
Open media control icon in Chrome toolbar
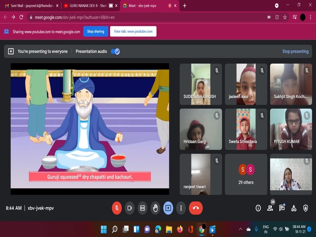tap(294, 17)
